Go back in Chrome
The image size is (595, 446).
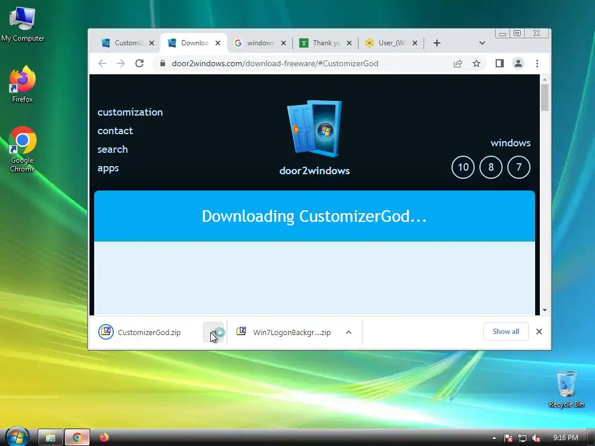102,63
